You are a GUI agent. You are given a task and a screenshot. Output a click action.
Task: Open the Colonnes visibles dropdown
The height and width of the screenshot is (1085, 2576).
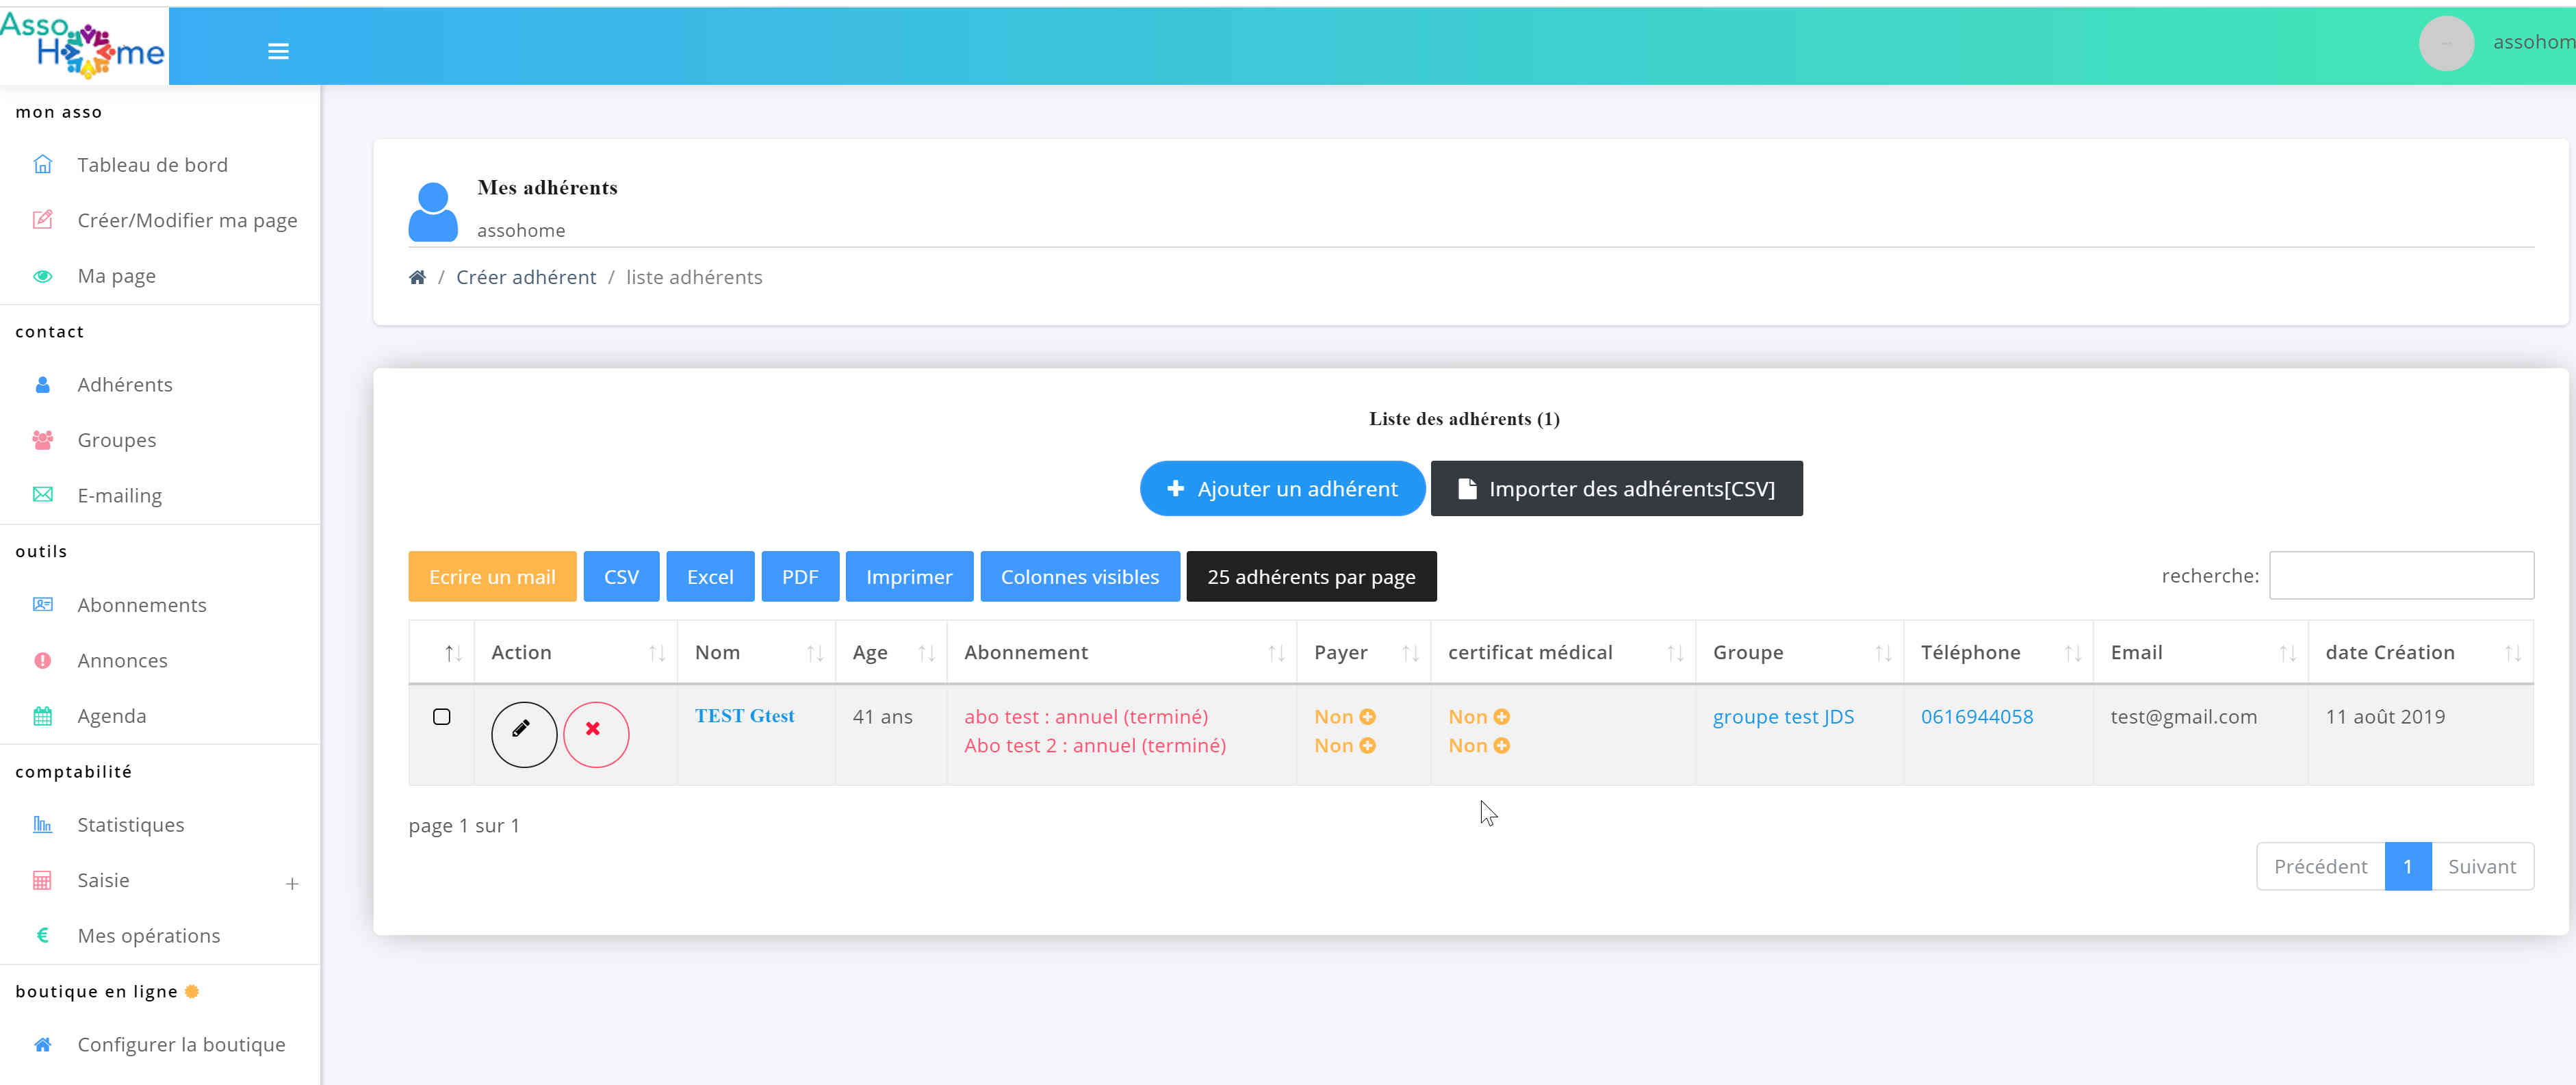[x=1080, y=577]
